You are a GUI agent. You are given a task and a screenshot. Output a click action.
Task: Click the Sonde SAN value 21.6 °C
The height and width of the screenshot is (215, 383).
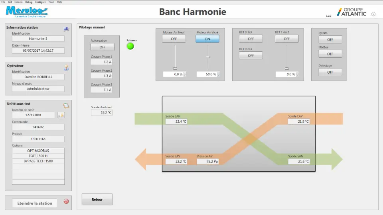[299, 161]
